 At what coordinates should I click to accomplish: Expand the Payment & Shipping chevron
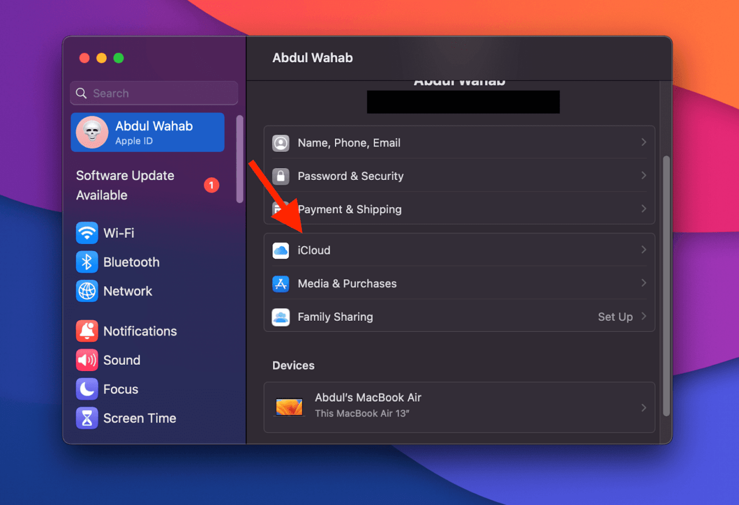643,209
